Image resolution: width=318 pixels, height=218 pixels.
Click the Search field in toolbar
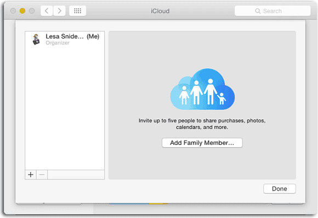(272, 11)
